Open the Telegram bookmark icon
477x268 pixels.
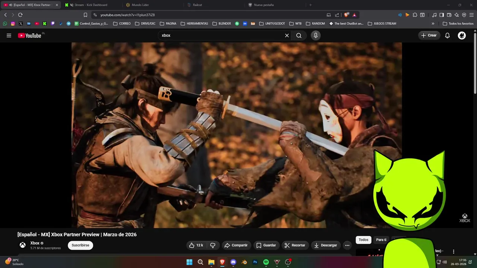[x=69, y=23]
